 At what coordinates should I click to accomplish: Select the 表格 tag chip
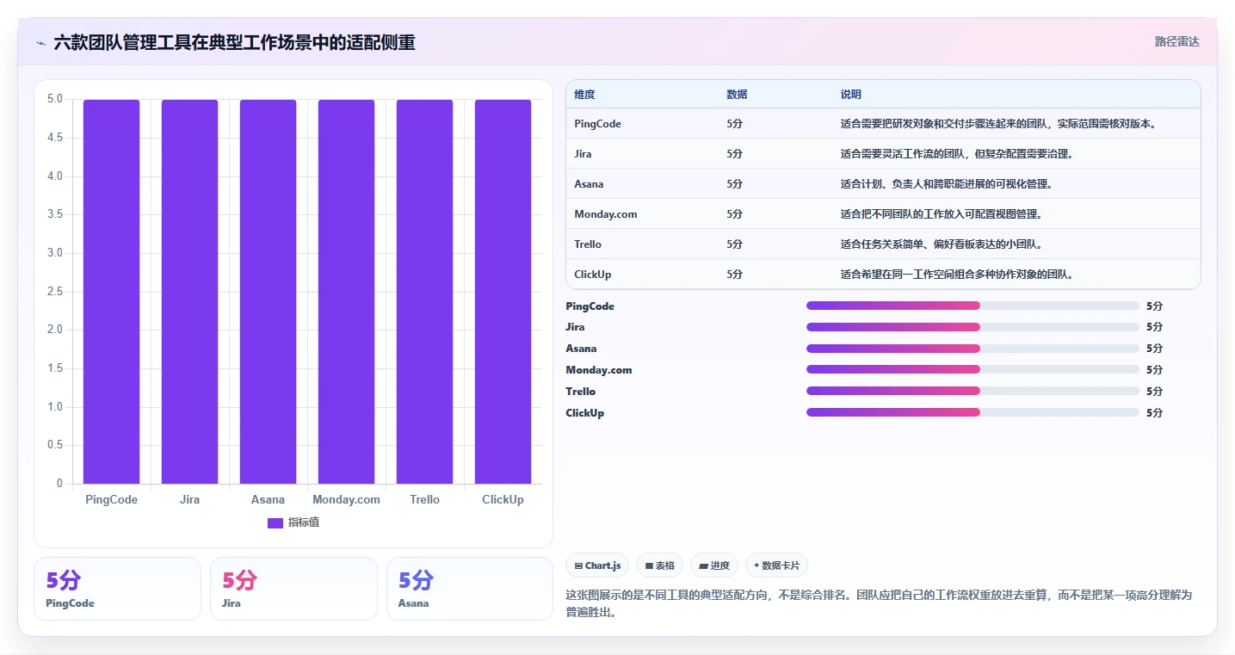(x=659, y=565)
